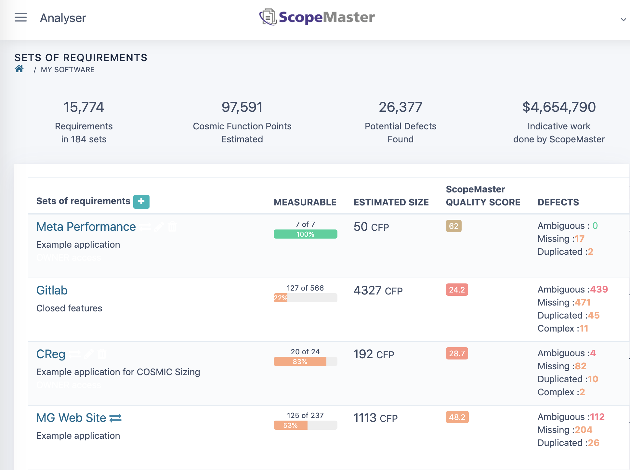Click the quality score badge 24.2

(457, 290)
